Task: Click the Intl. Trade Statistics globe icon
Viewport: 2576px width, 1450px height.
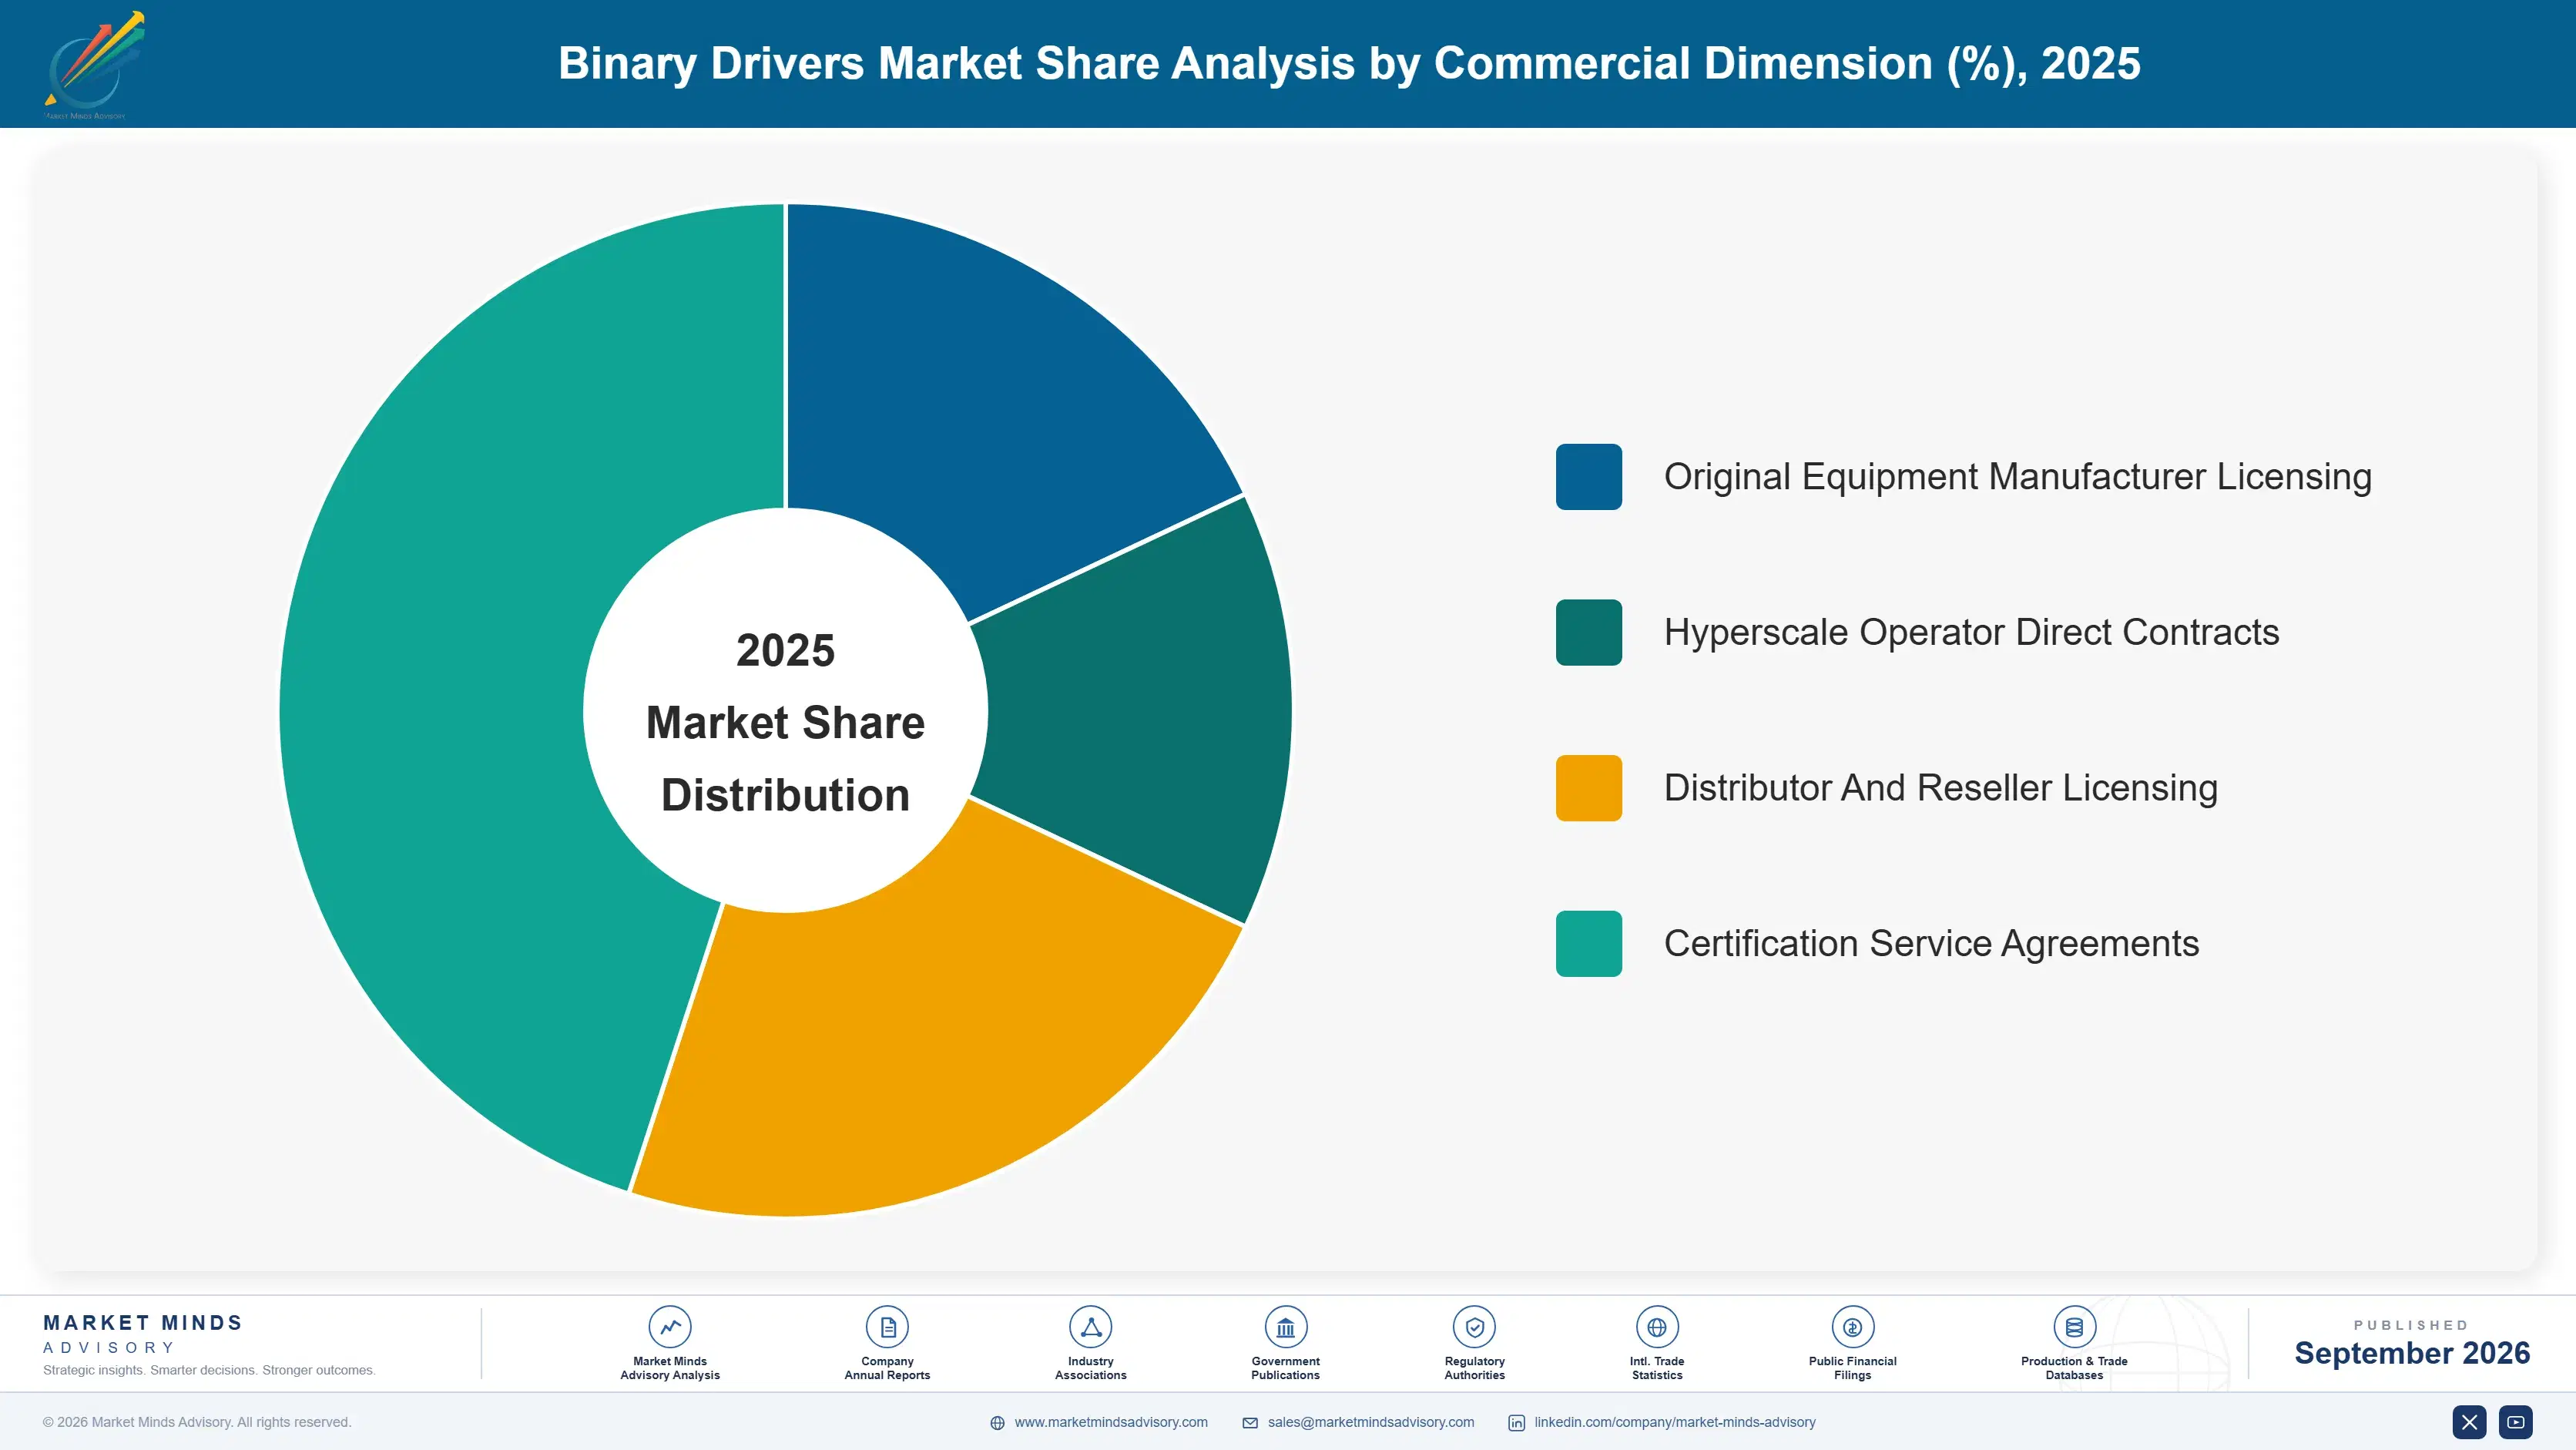Action: [x=1657, y=1327]
